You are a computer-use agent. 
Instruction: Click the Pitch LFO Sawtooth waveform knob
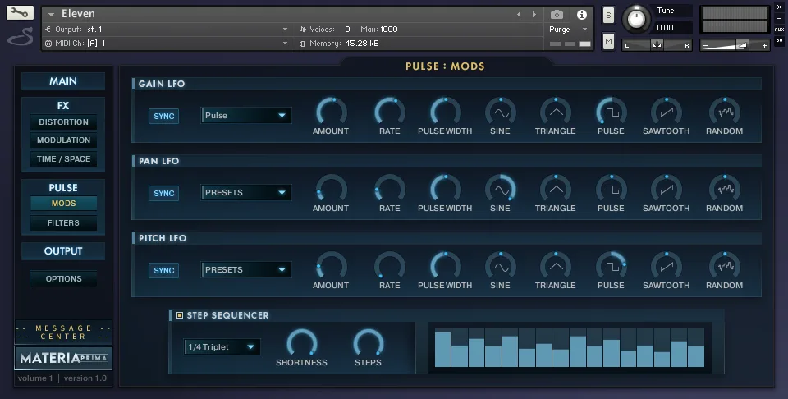[666, 265]
